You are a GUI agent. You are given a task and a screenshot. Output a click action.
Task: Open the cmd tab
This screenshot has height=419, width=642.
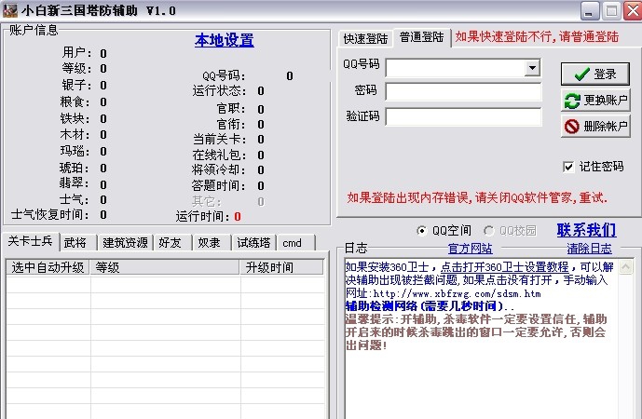click(x=295, y=243)
